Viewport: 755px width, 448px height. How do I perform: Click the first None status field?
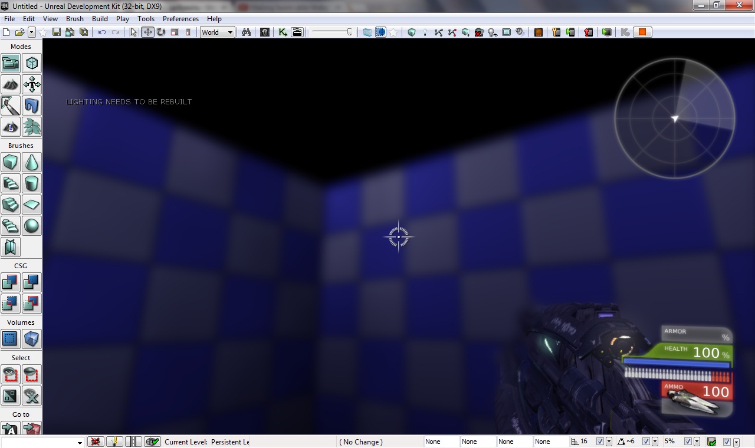[441, 442]
